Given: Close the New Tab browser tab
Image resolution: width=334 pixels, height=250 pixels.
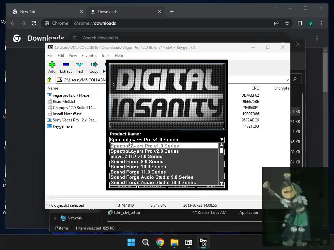Looking at the screenshot, I should [81, 12].
